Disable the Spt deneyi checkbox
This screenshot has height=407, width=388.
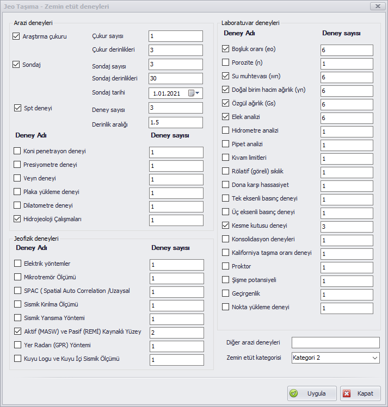[x=17, y=108]
